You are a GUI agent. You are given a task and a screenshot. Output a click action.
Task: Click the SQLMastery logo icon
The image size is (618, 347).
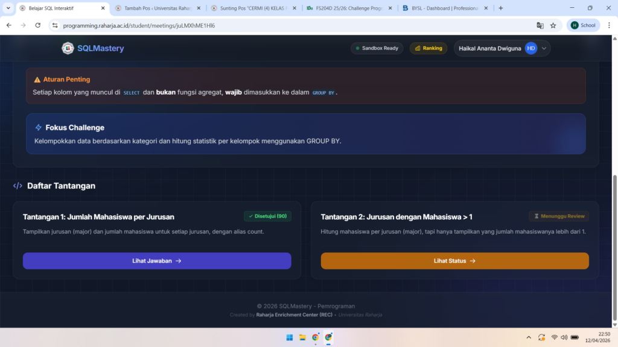point(68,48)
